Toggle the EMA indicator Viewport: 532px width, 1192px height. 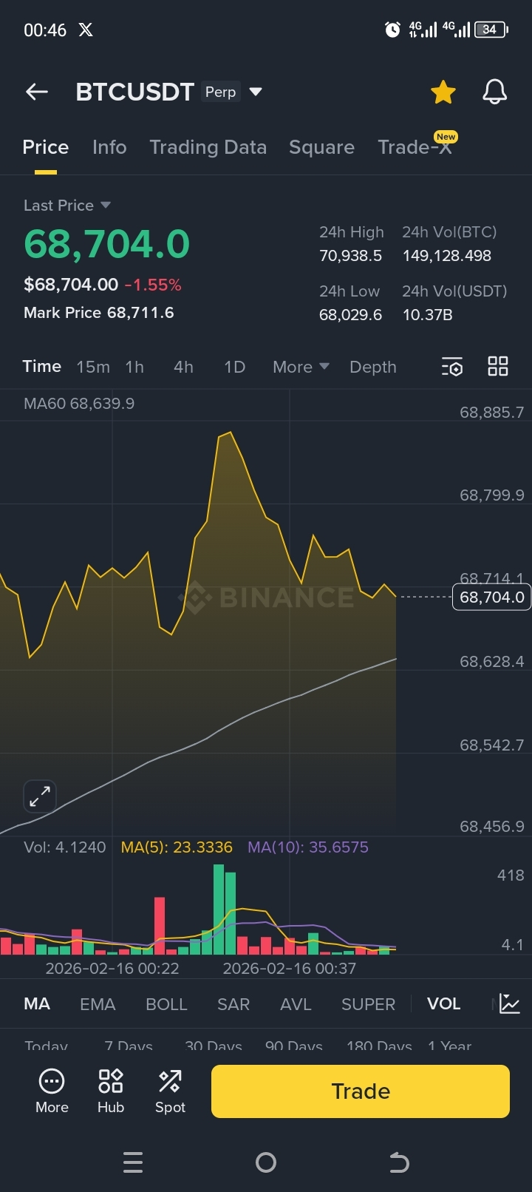98,1004
